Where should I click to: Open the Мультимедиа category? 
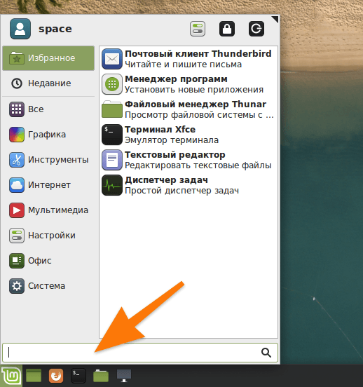(x=48, y=210)
